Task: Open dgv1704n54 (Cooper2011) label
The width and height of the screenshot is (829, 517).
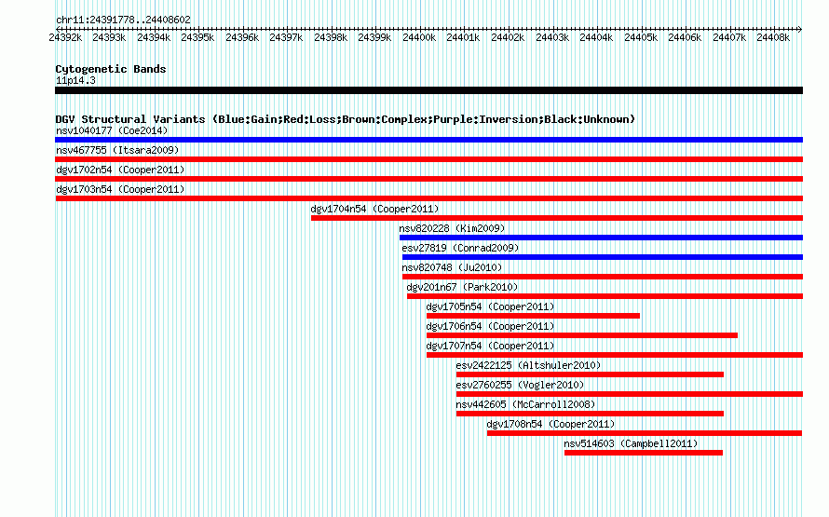Action: (374, 209)
